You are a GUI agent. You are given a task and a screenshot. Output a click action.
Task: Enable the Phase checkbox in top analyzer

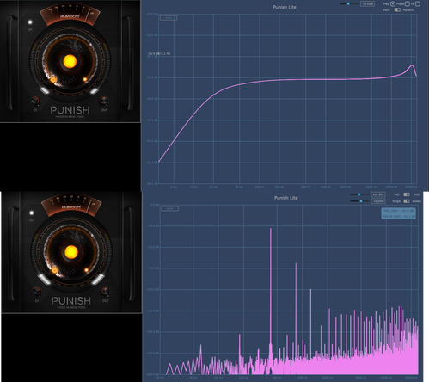point(408,3)
